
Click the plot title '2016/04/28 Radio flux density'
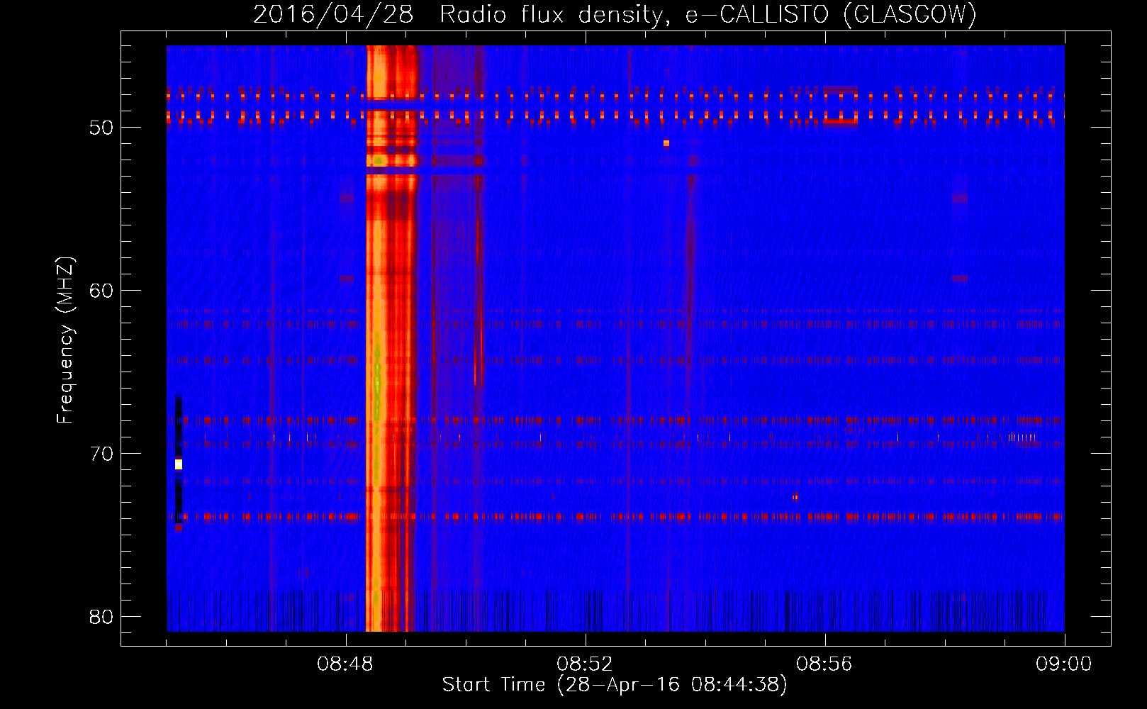pyautogui.click(x=615, y=14)
